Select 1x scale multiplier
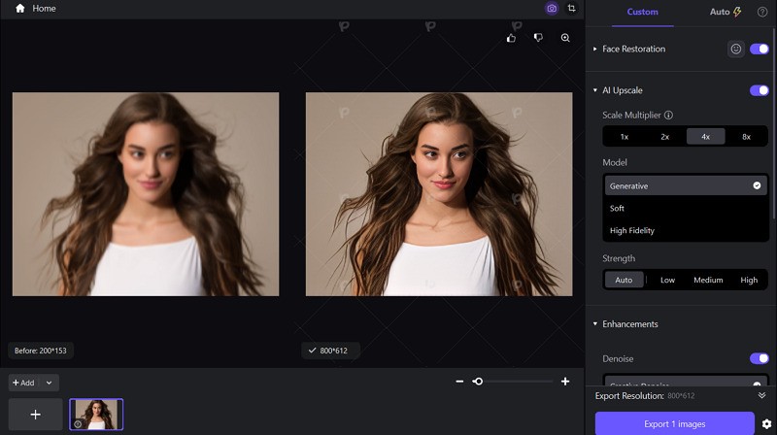The width and height of the screenshot is (777, 435). click(x=625, y=137)
